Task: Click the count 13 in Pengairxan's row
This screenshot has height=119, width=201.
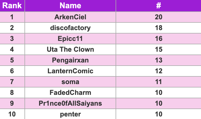Action: 159,60
